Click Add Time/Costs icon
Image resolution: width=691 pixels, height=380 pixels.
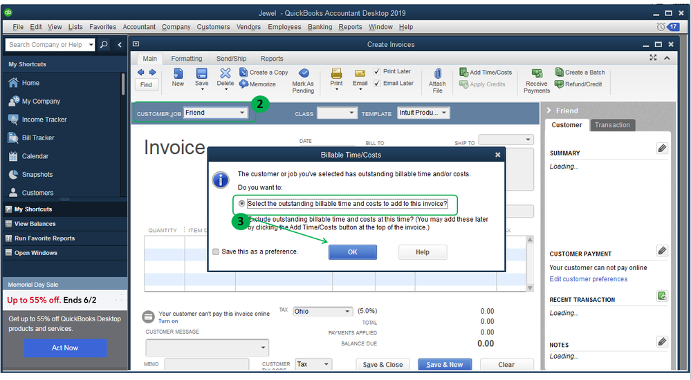[x=463, y=73]
